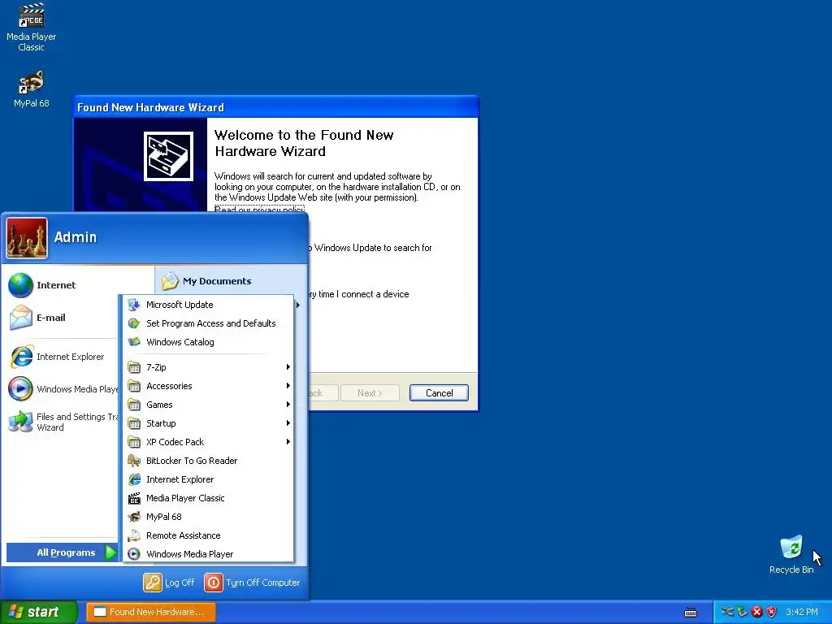Image resolution: width=832 pixels, height=624 pixels.
Task: Click the hardware wizard computer graphic
Action: coord(168,156)
